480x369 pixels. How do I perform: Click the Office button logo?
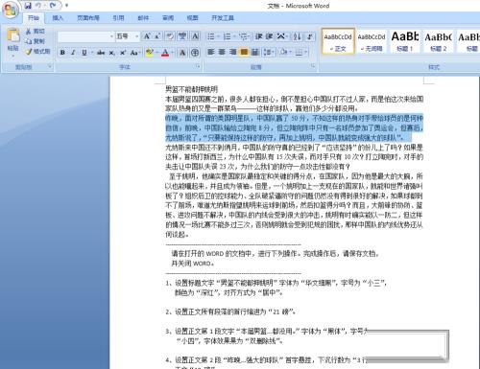coord(10,10)
